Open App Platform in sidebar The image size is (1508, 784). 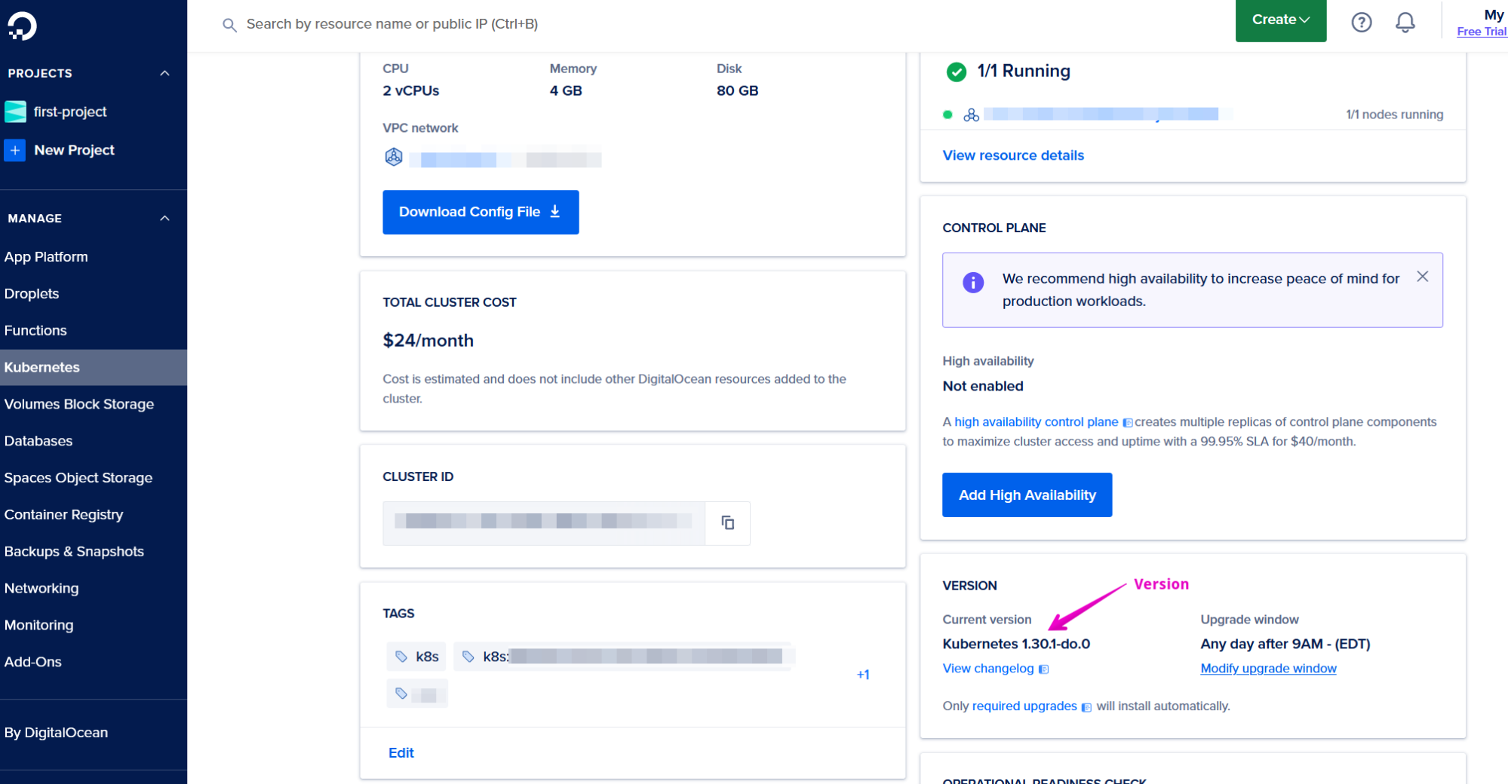pyautogui.click(x=46, y=257)
